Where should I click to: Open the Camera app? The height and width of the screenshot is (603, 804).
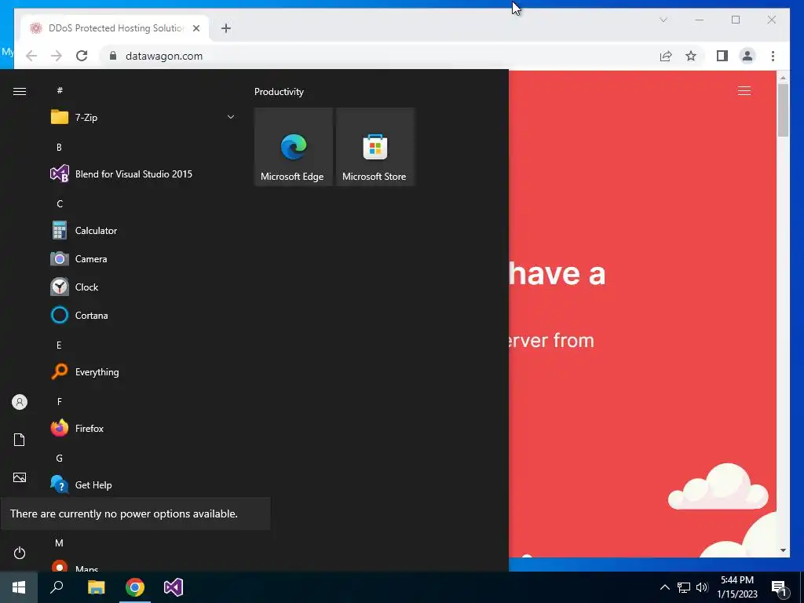(x=143, y=259)
